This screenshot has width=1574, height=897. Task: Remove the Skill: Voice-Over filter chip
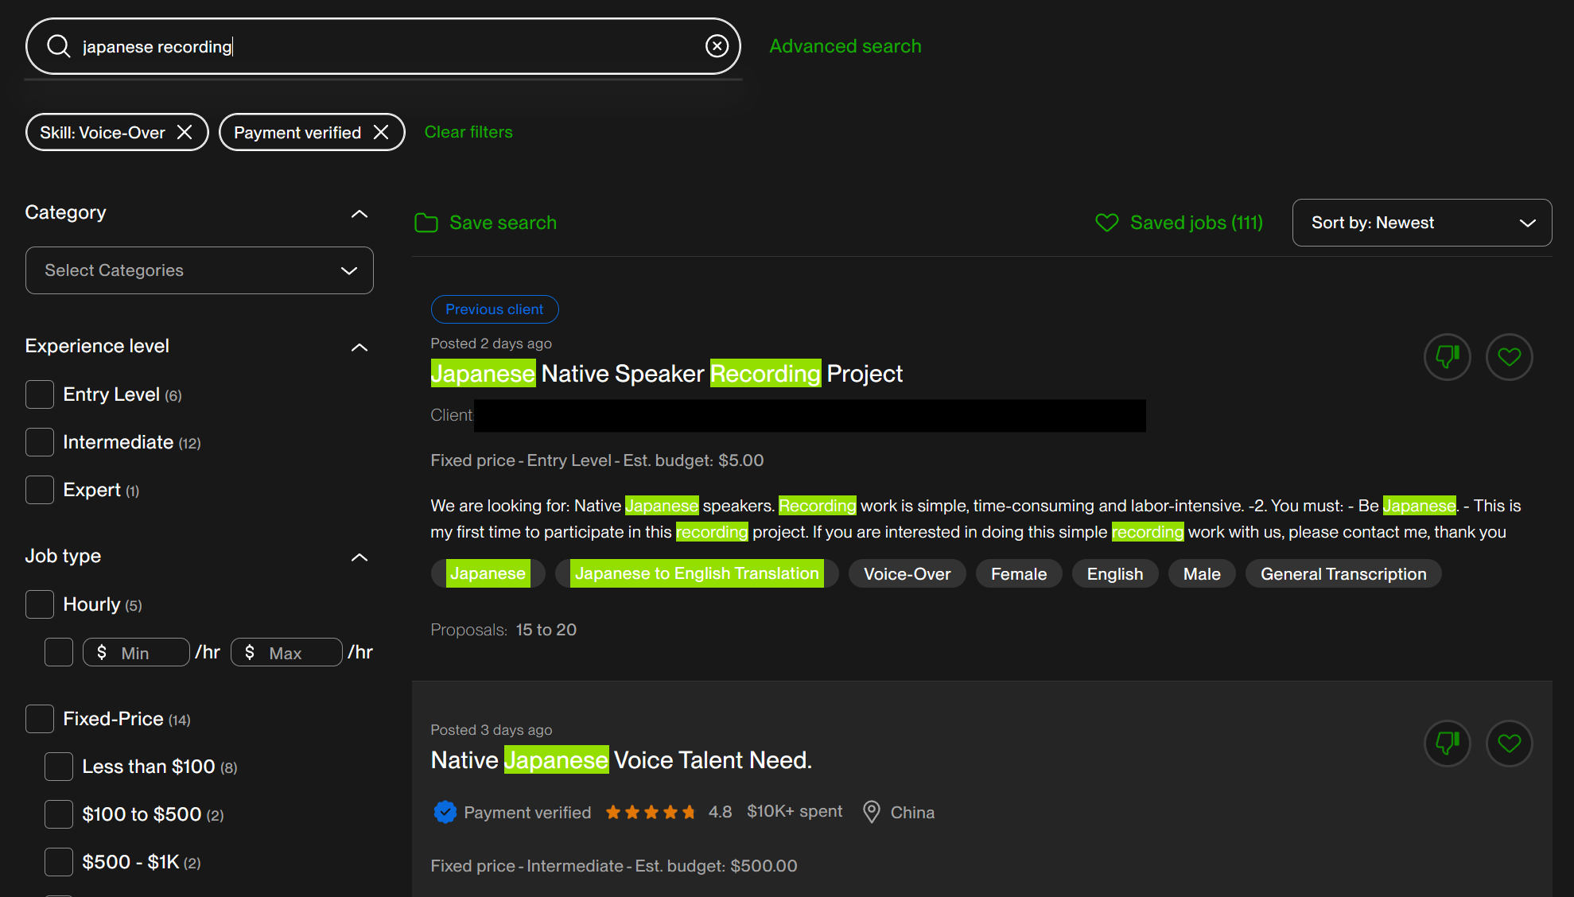[x=185, y=132]
